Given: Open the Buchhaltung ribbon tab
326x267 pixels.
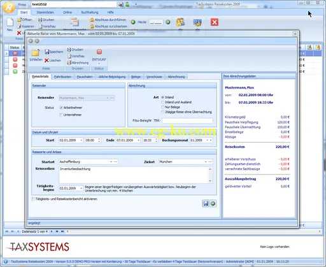Looking at the screenshot, I should 90,12.
